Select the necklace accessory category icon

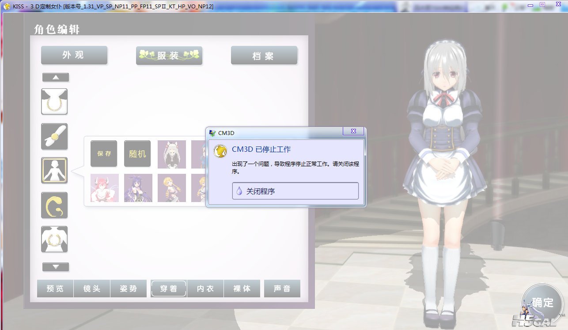click(x=54, y=101)
